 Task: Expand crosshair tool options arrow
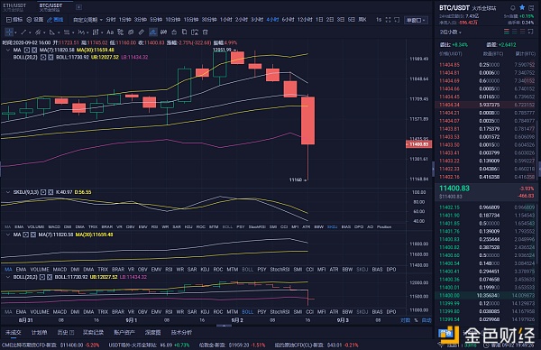click(16, 32)
